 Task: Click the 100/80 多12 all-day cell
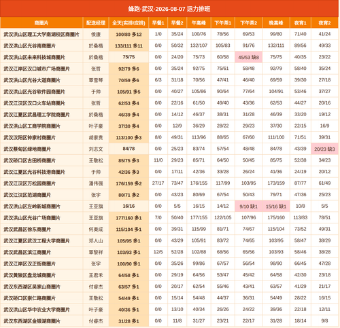tap(129, 35)
